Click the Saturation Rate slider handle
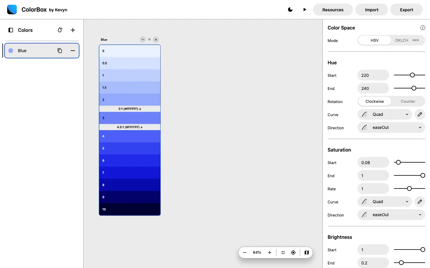The width and height of the screenshot is (430, 268). 409,188
